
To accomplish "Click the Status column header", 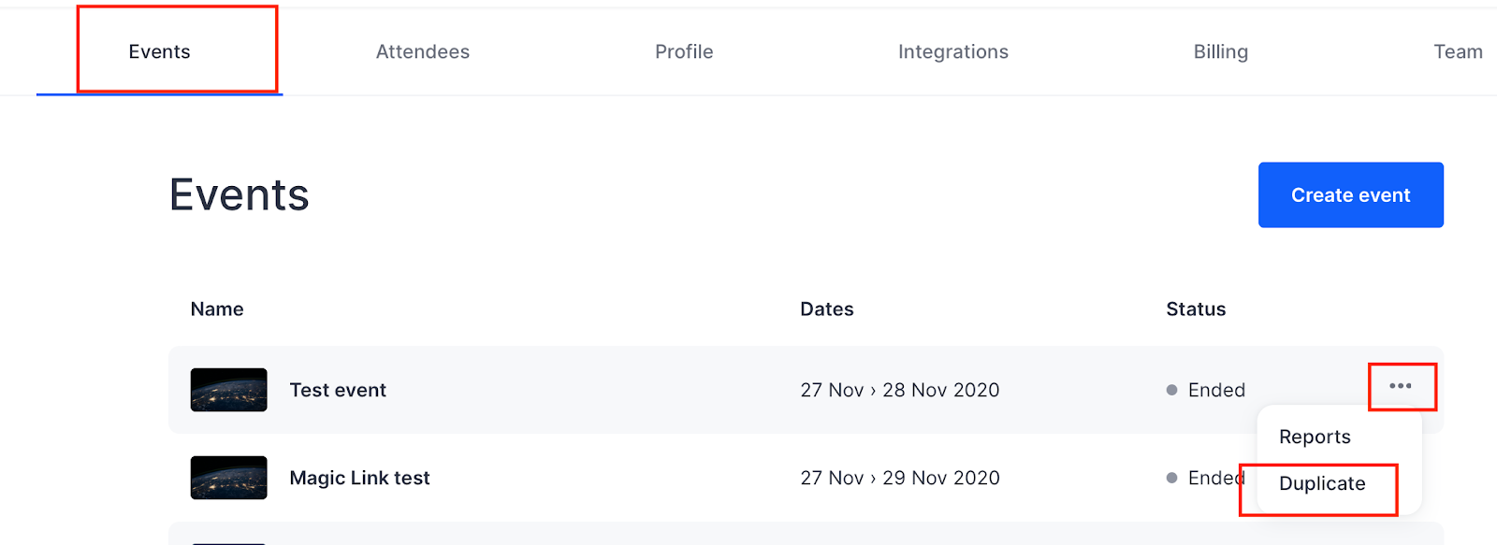I will 1196,308.
